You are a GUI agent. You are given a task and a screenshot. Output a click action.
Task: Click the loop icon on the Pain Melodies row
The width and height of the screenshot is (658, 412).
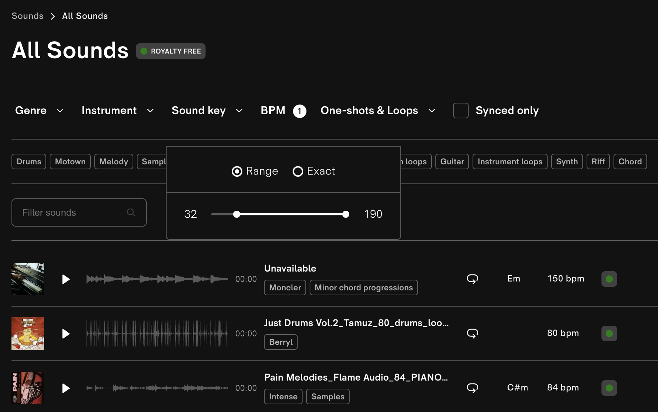click(x=472, y=388)
